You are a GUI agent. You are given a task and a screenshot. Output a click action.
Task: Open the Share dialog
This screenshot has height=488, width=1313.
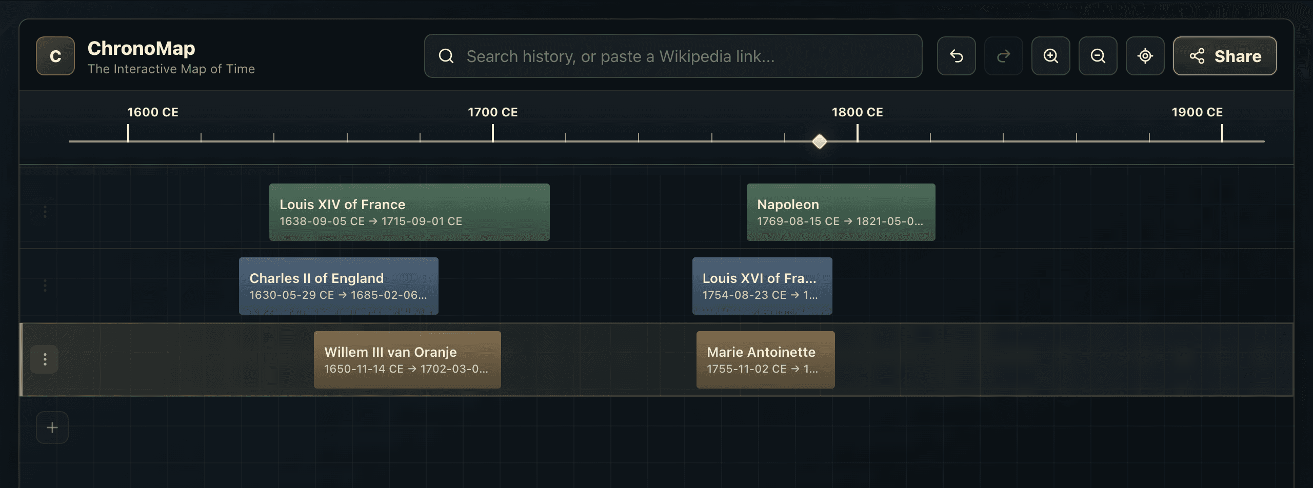pyautogui.click(x=1225, y=56)
